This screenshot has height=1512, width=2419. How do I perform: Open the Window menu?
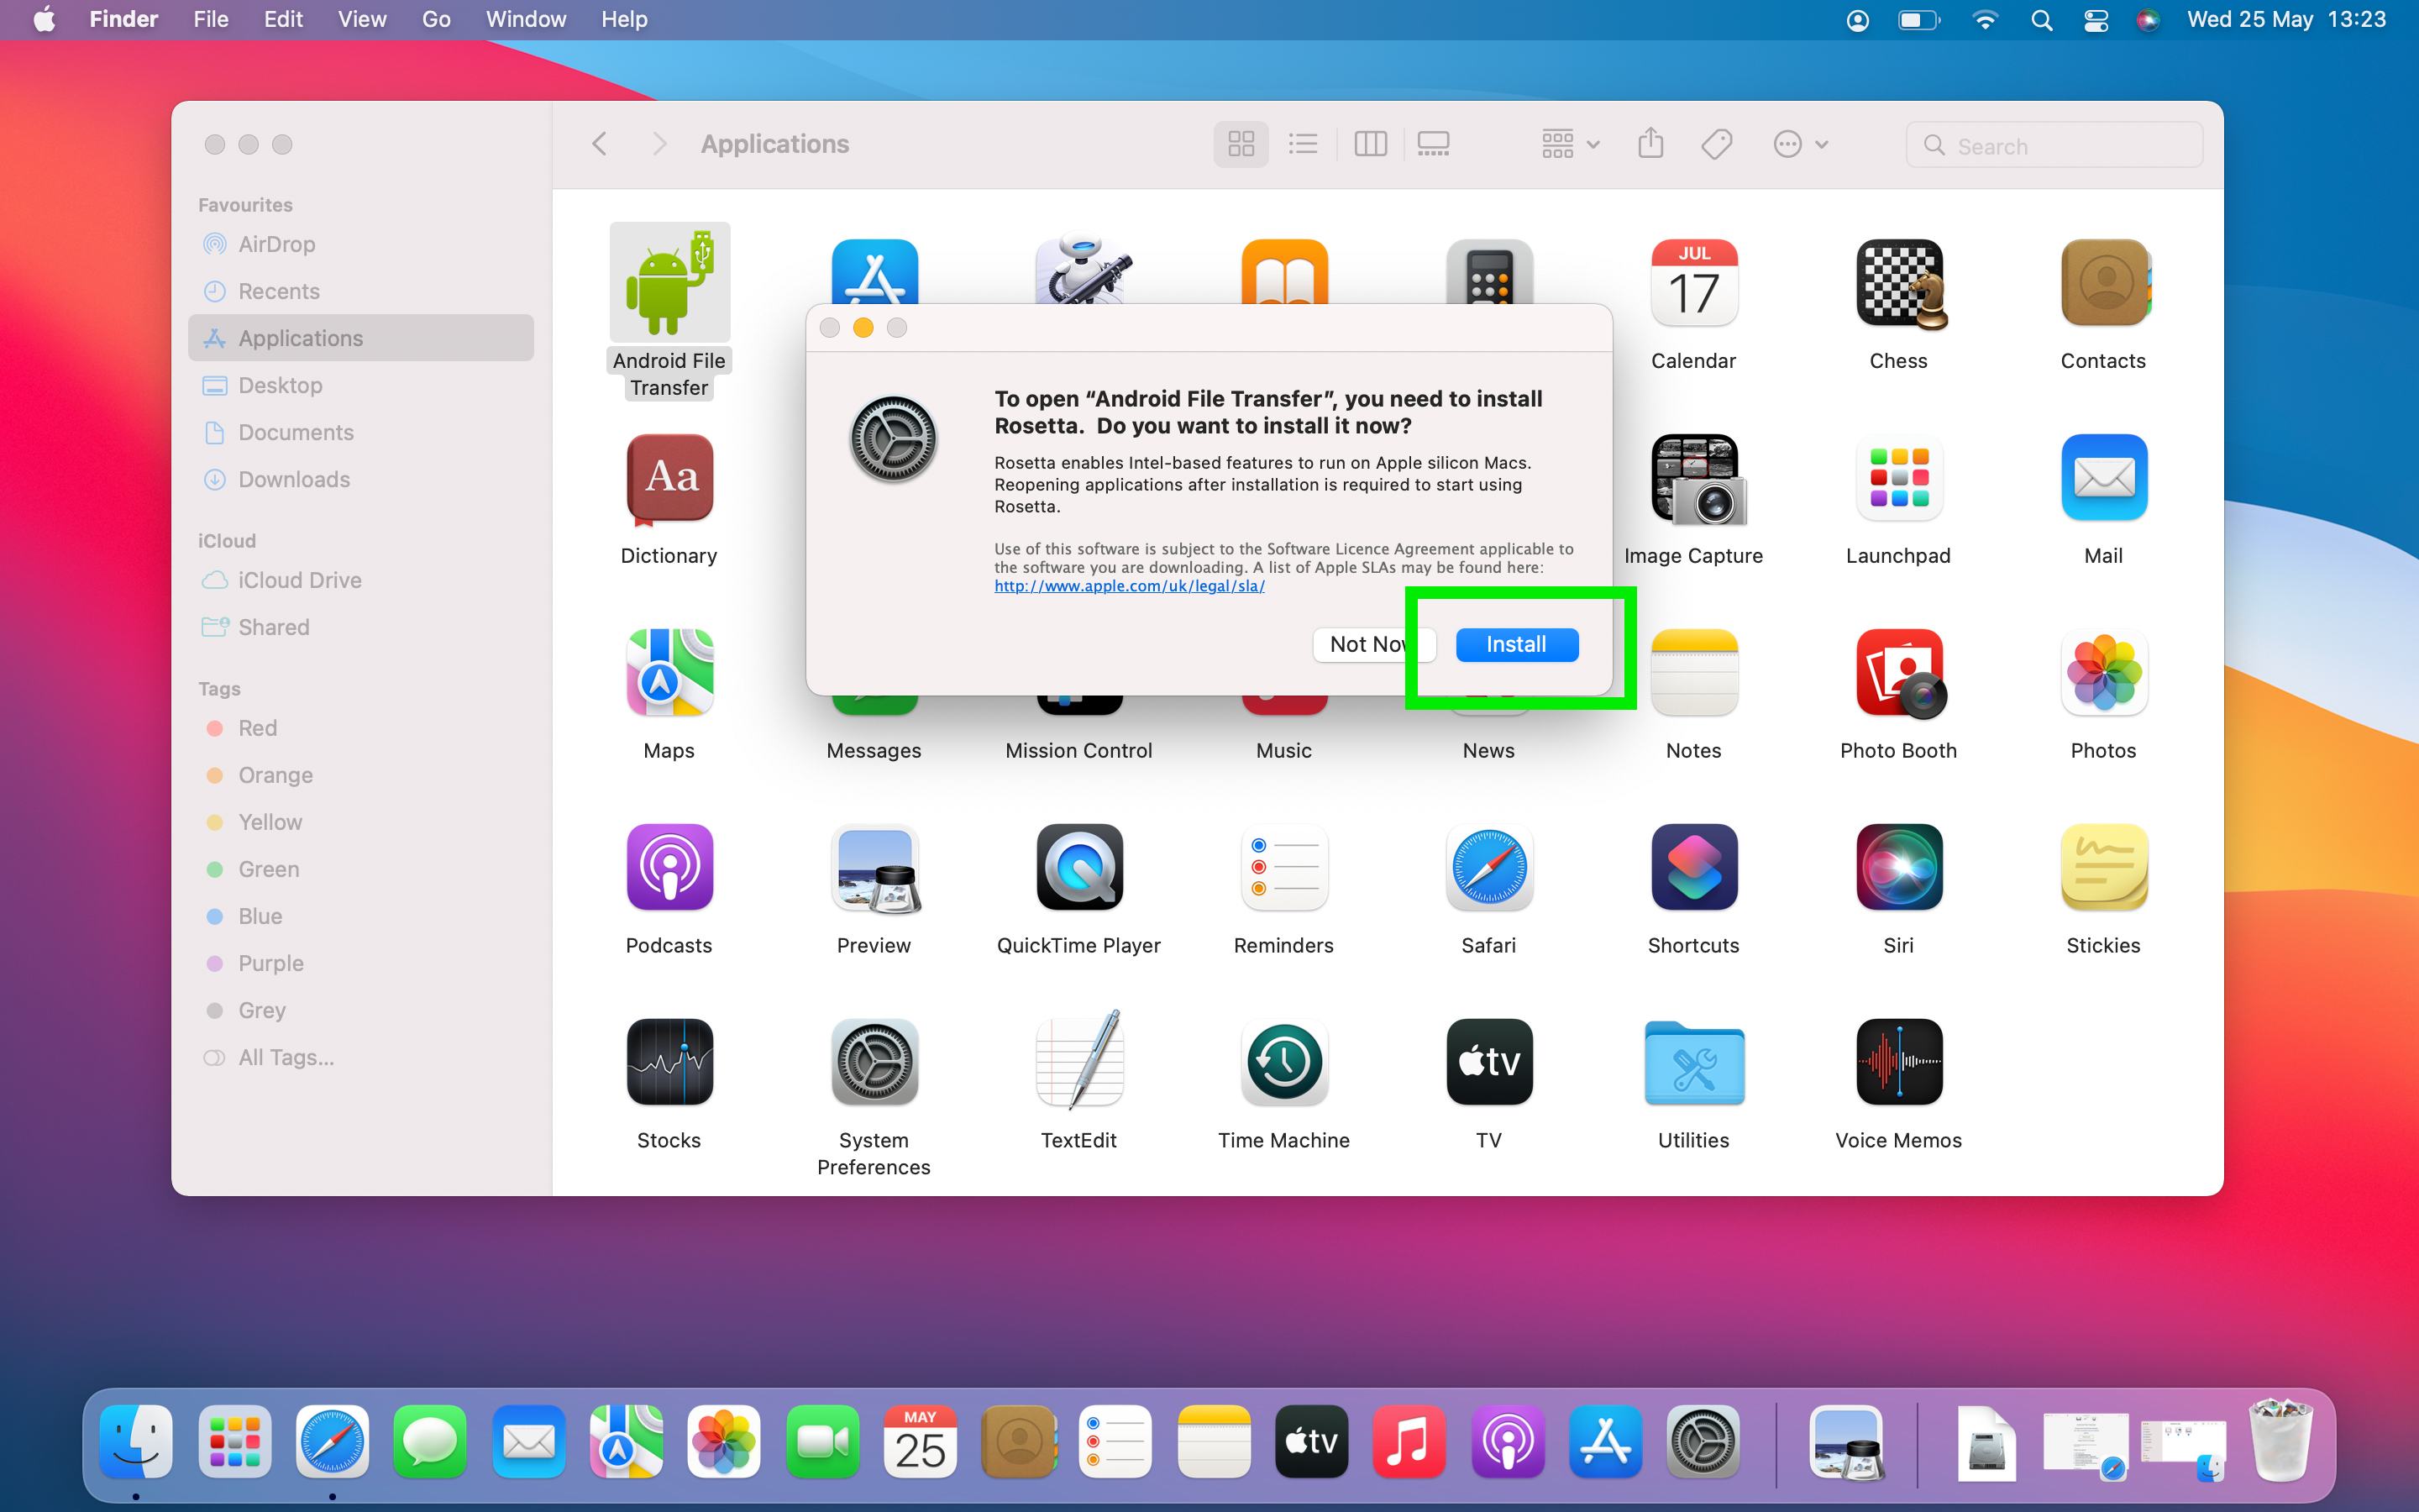tap(526, 19)
